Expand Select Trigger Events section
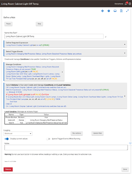This screenshot has width=132, height=174. click(65, 53)
